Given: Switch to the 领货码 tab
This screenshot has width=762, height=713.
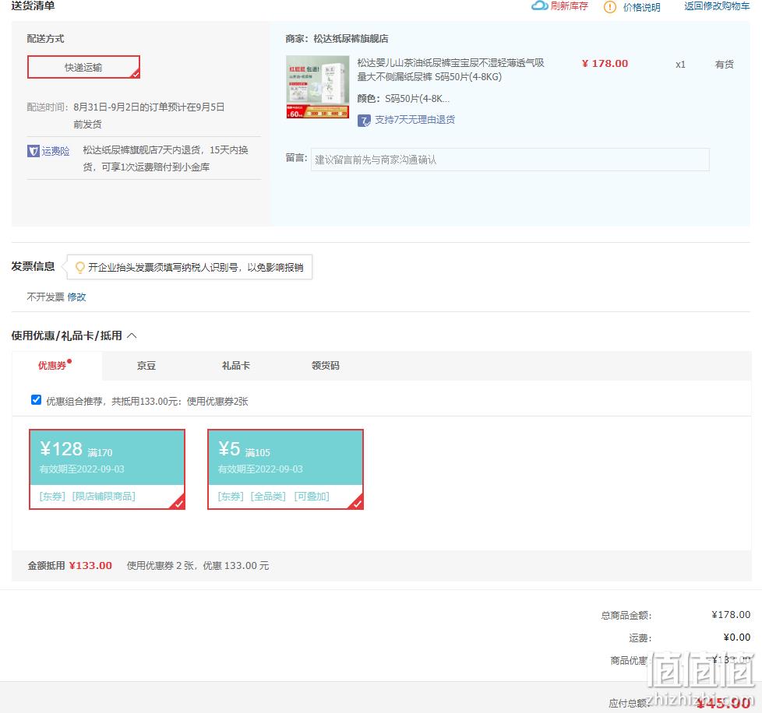Looking at the screenshot, I should point(325,366).
